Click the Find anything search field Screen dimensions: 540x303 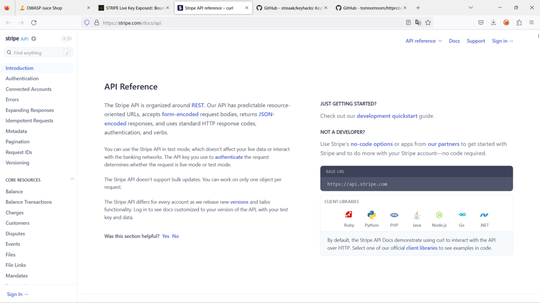click(x=39, y=53)
